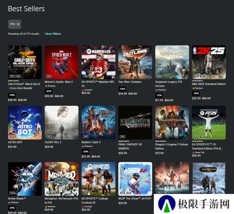Select Dragon's Dogma 2 Deluxe cover

point(172,123)
